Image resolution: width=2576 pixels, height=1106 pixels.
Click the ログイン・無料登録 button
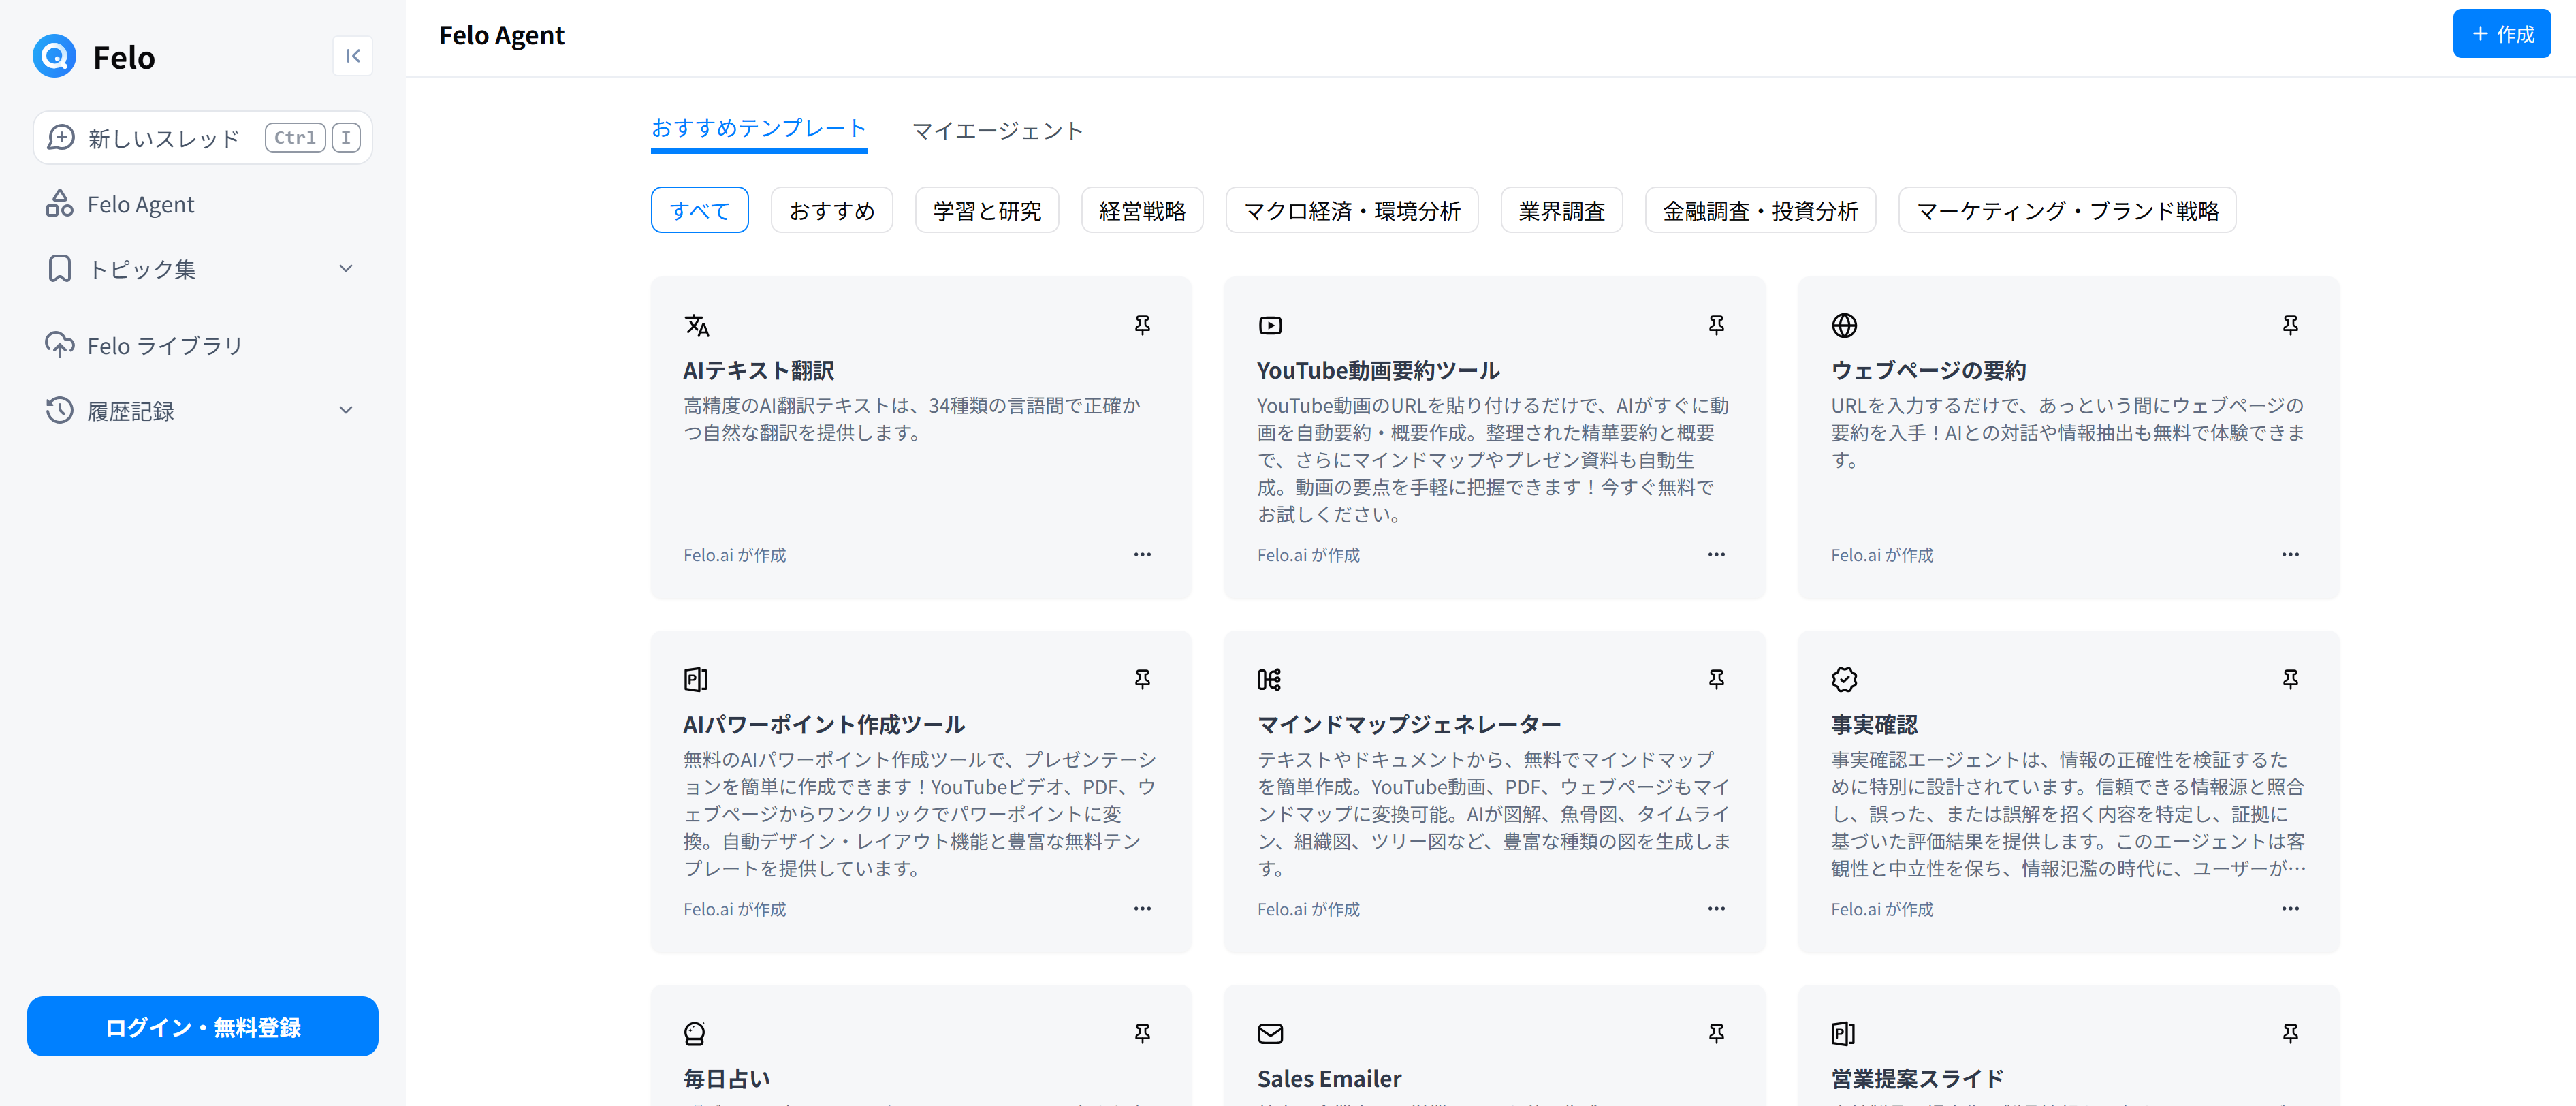(203, 1026)
